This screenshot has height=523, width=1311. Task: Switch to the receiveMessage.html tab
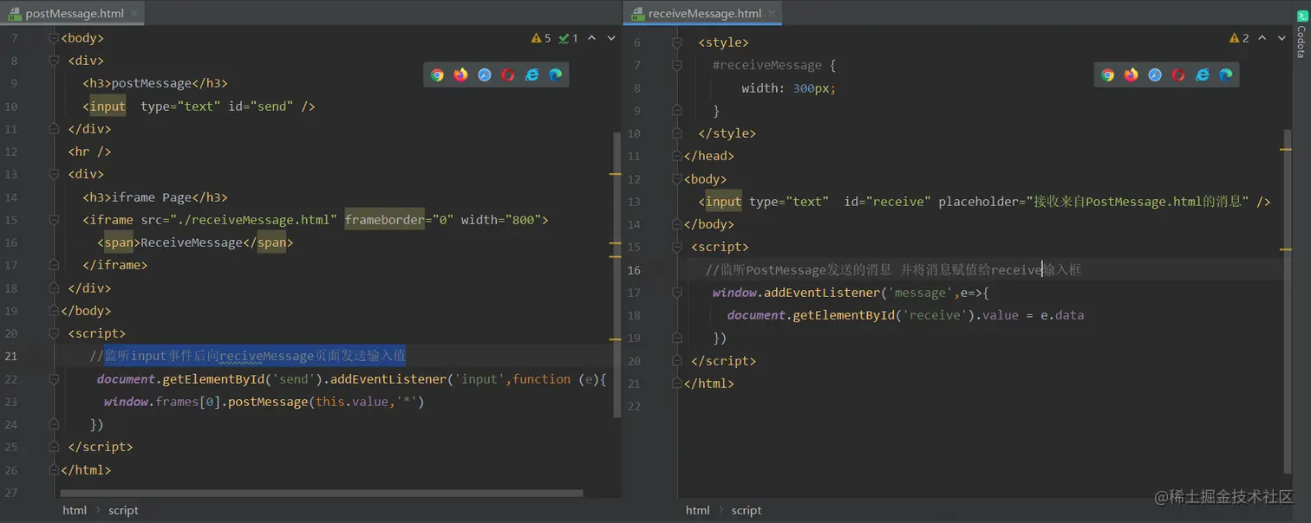(704, 13)
